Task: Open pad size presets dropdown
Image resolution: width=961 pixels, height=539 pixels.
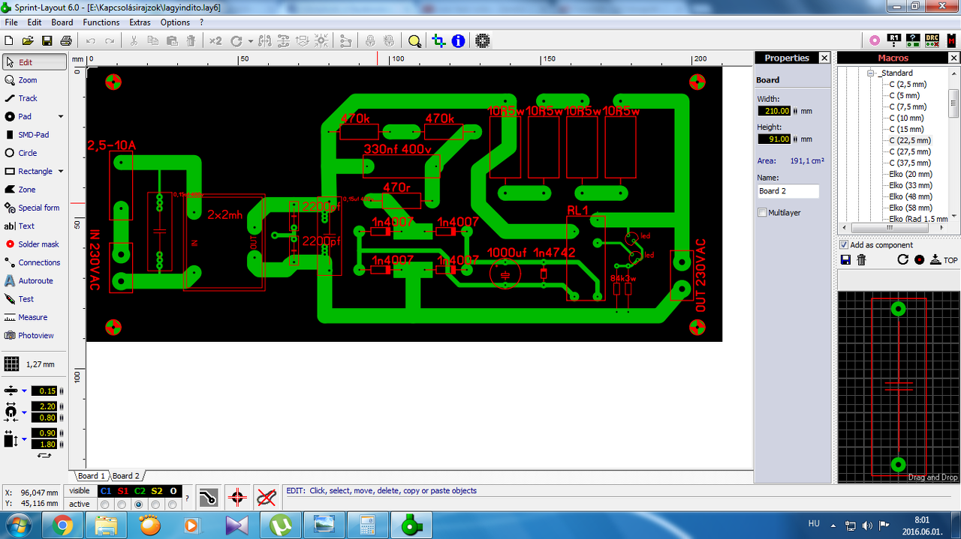Action: (24, 412)
